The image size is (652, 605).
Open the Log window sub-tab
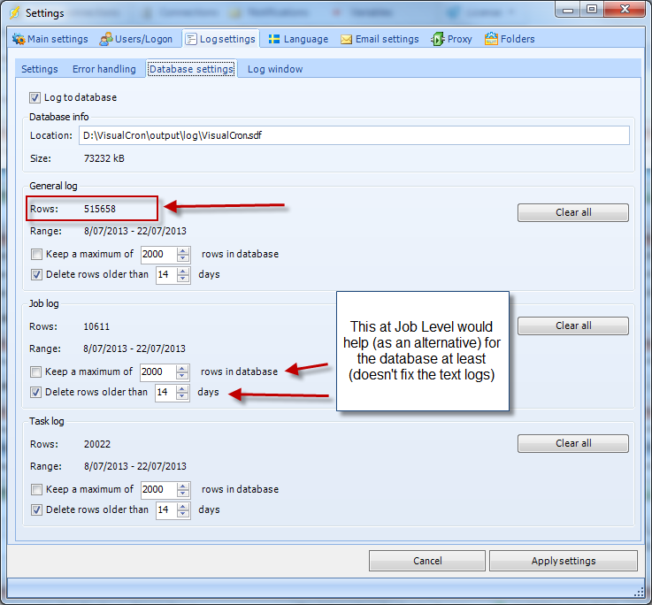coord(274,69)
